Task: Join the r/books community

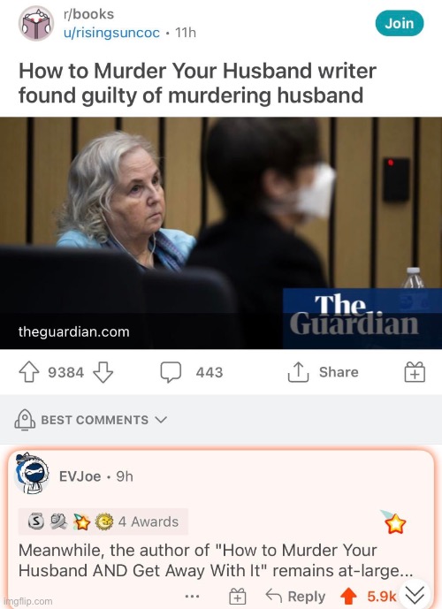Action: coord(400,23)
